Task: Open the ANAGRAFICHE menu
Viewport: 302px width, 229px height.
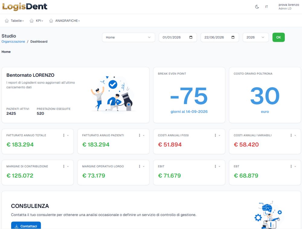Action: 67,20
